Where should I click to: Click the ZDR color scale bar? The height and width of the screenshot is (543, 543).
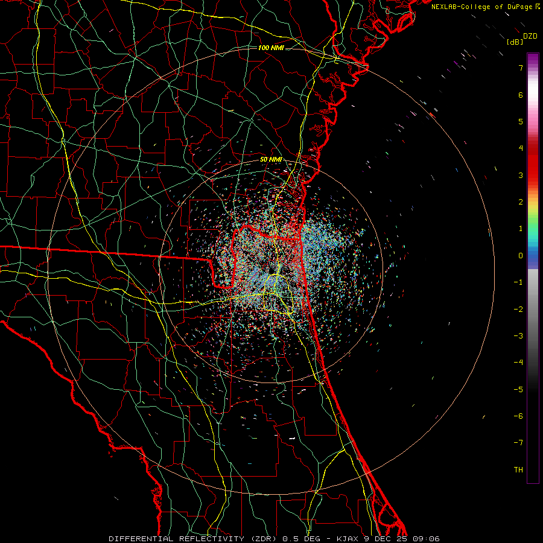point(533,268)
